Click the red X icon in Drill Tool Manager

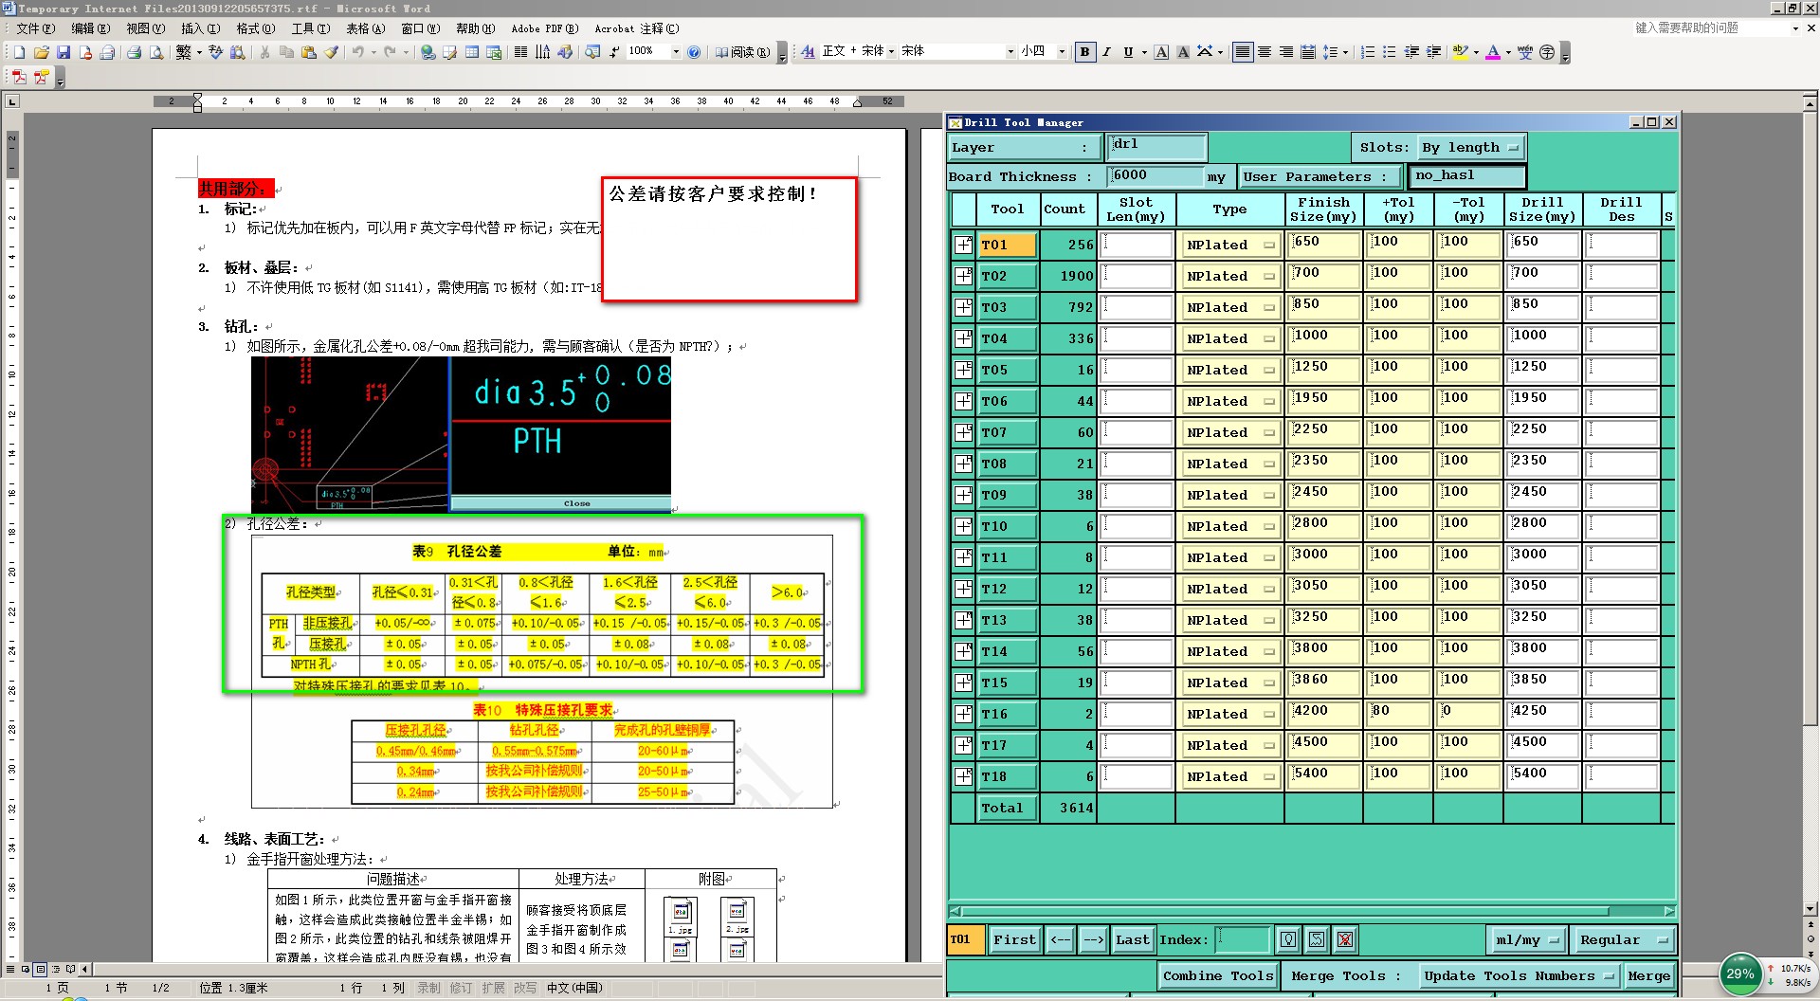click(x=1345, y=939)
